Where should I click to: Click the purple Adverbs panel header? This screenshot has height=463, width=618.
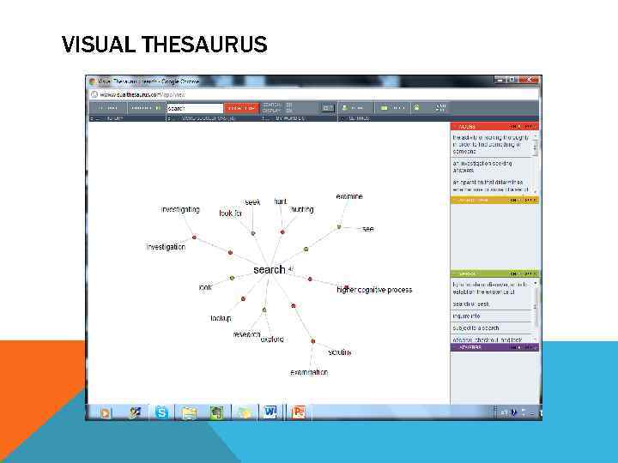[x=494, y=347]
